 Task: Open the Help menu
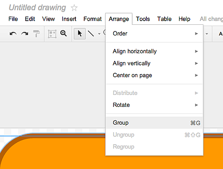[x=184, y=19]
